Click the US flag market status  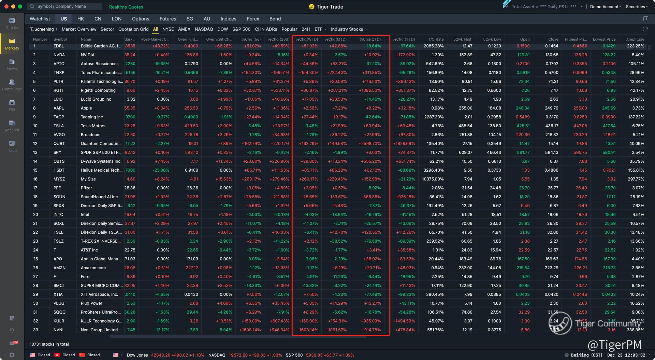[x=32, y=355]
